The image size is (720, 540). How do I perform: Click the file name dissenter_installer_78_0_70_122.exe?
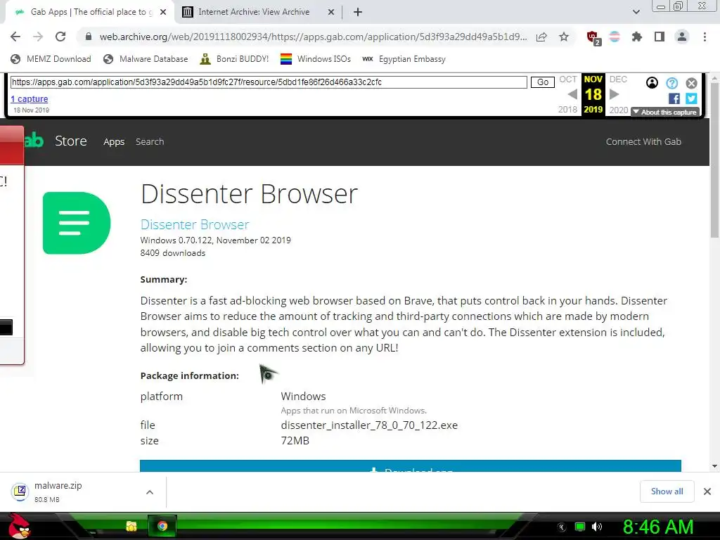point(369,425)
